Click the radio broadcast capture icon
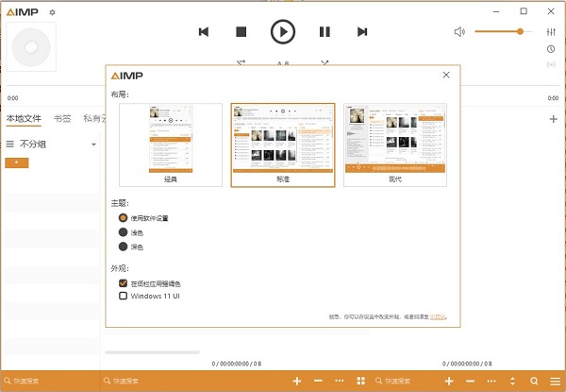566x392 pixels. coord(551,65)
